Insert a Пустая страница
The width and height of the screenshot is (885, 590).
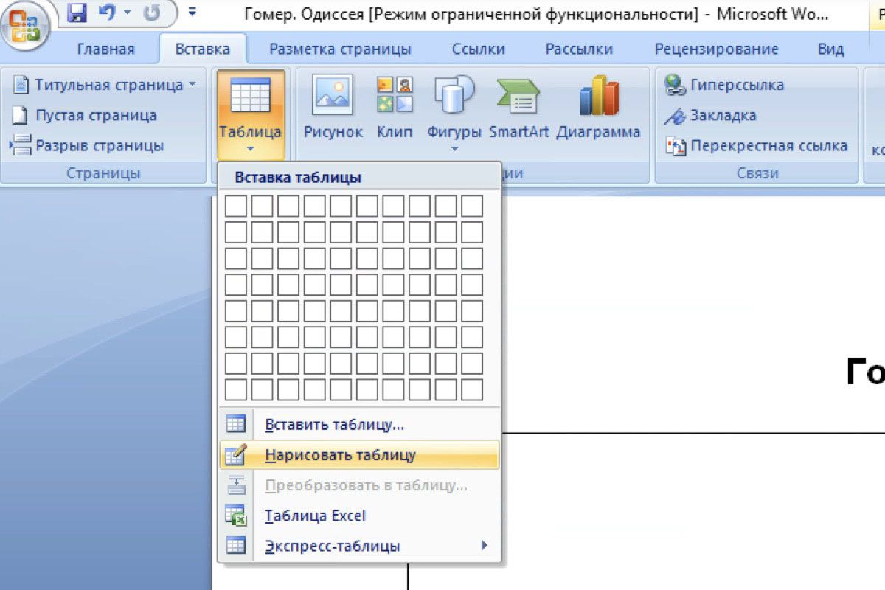[x=85, y=116]
